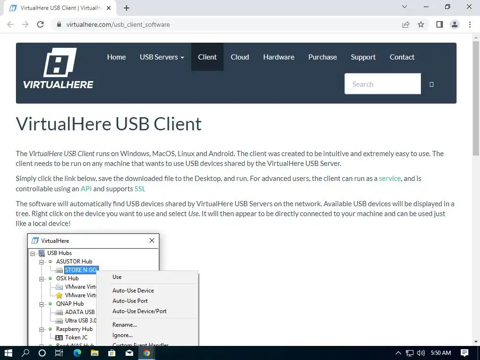Select the Client nav item
This screenshot has height=360, width=480.
(x=207, y=57)
